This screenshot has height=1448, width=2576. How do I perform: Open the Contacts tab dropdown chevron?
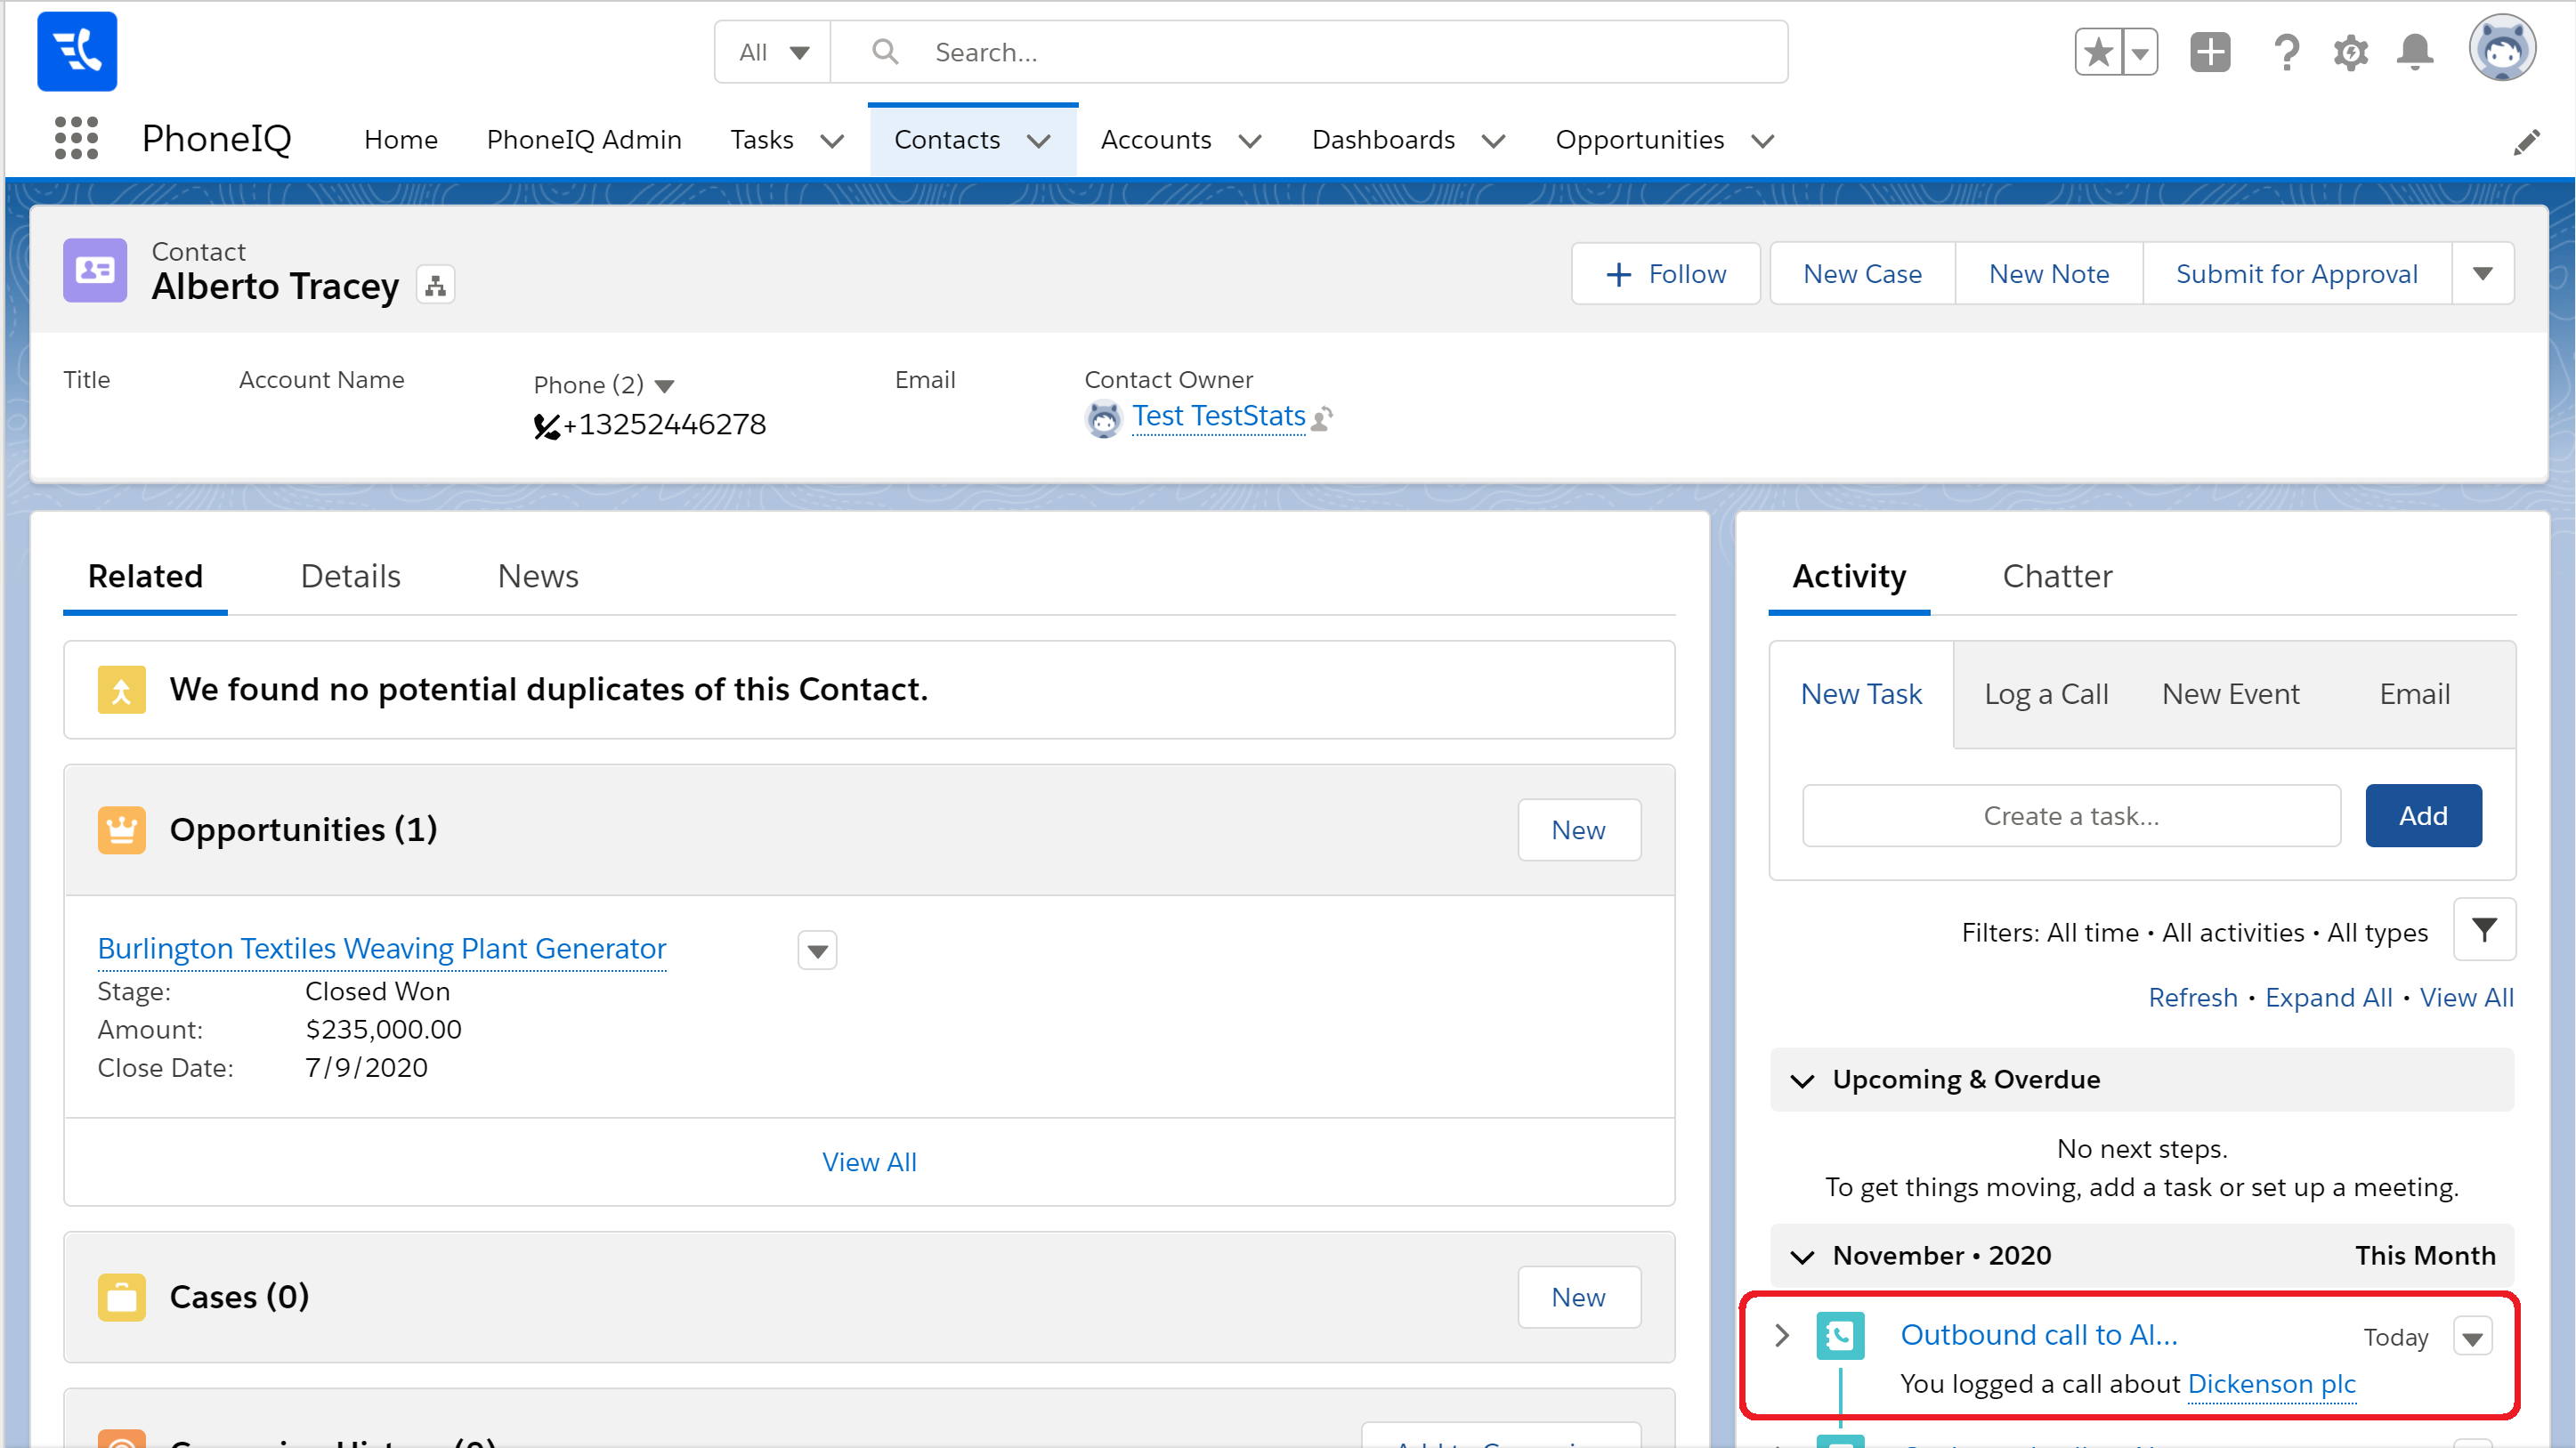coord(1039,141)
